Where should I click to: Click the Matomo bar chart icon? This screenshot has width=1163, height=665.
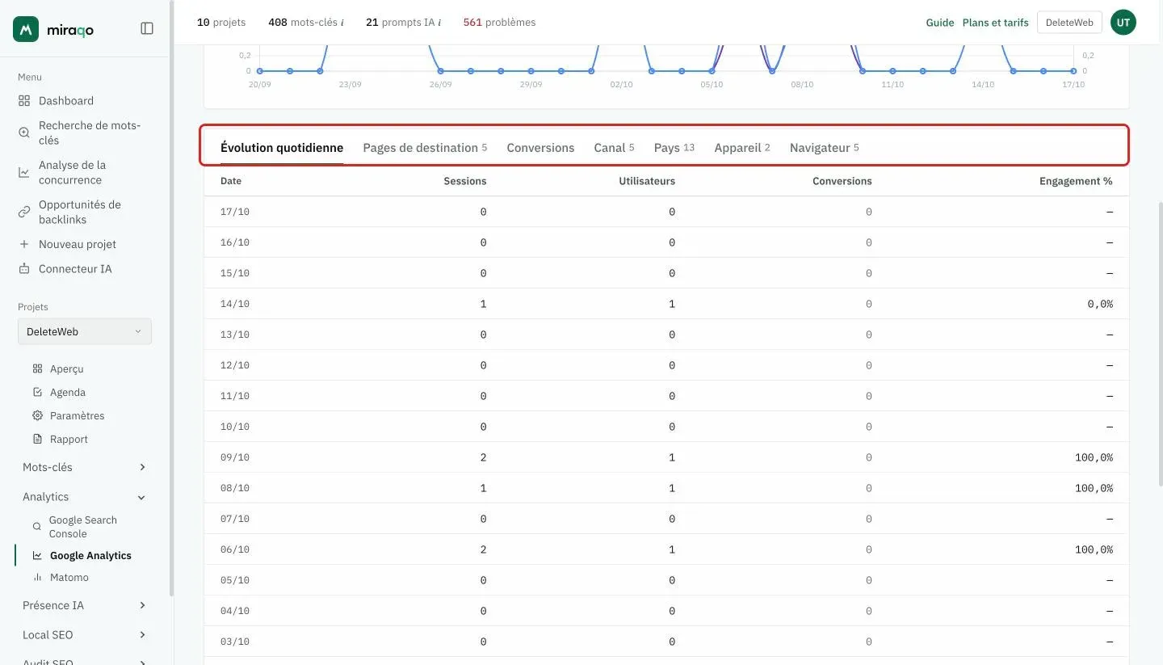pos(37,577)
